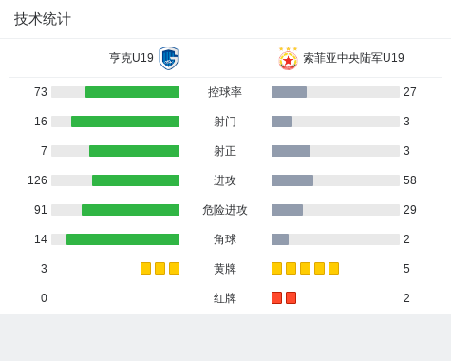Viewport: 451px width, 361px height.
Task: Open the 索菲亚中央陆军U19 team name link
Action: tap(353, 58)
